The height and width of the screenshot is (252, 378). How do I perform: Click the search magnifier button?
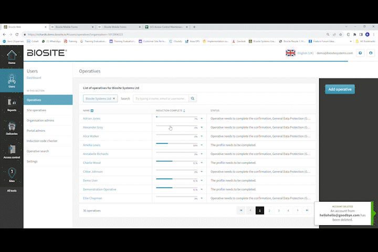click(x=193, y=98)
